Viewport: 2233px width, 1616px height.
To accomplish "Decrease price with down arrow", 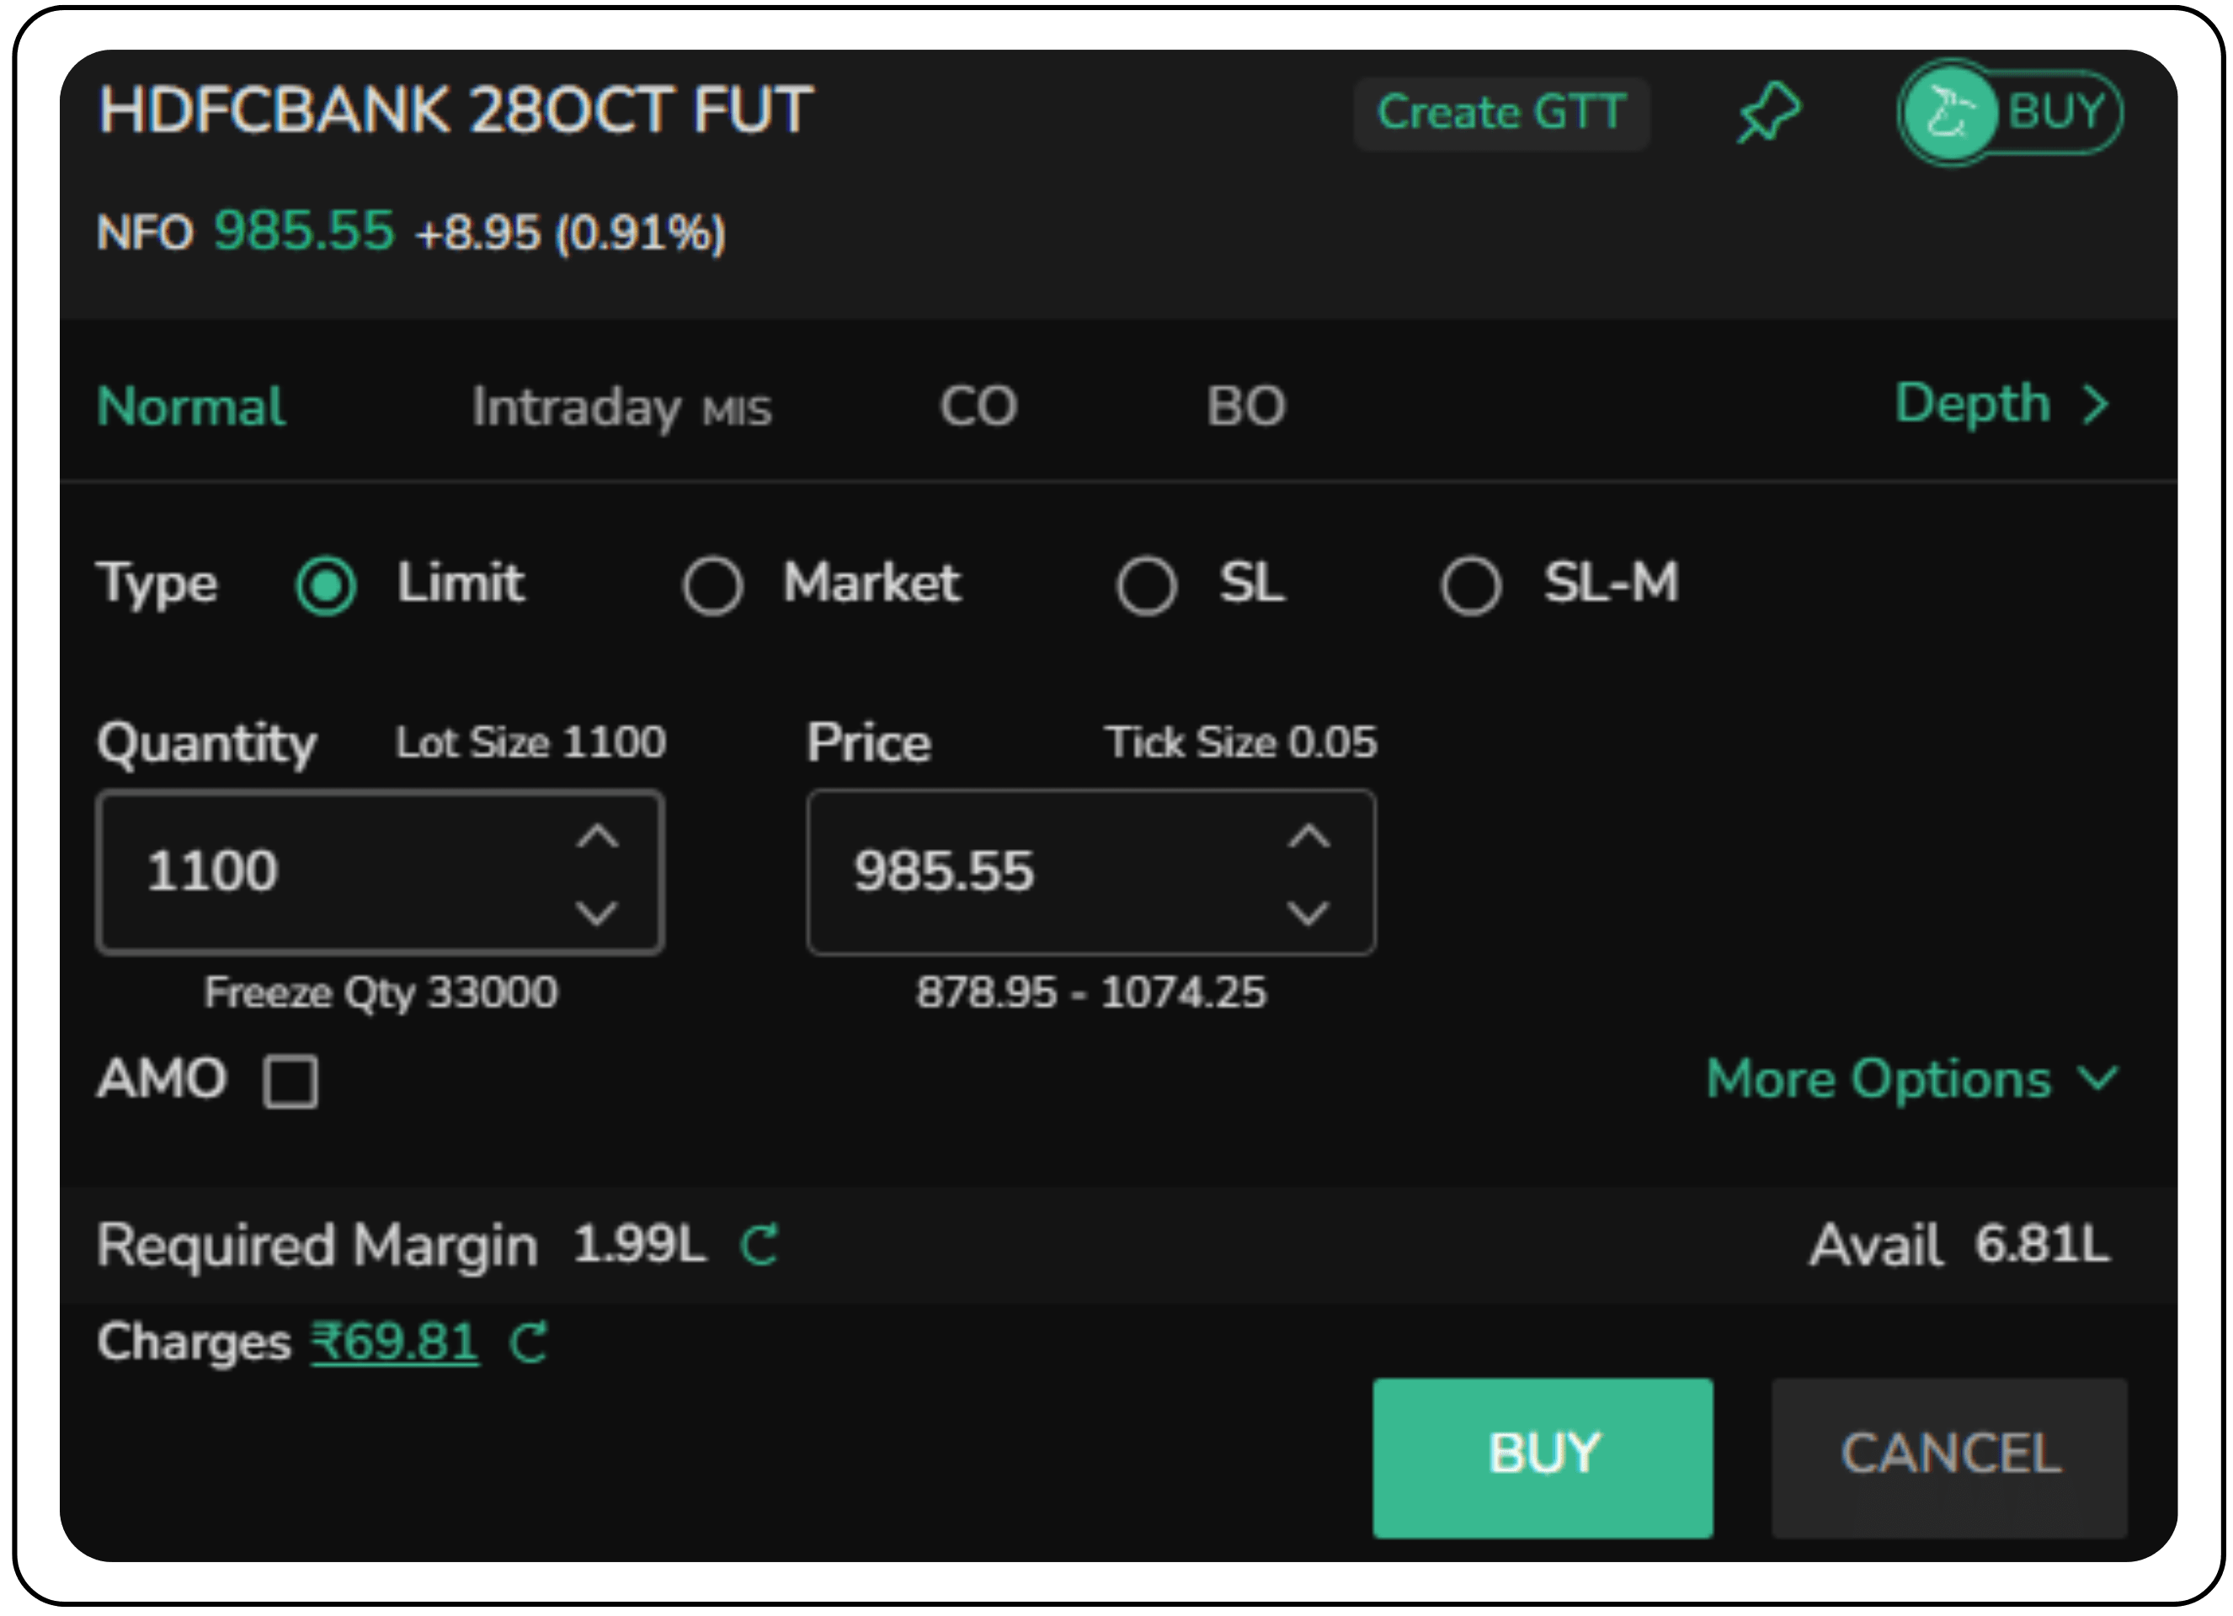I will [1308, 913].
